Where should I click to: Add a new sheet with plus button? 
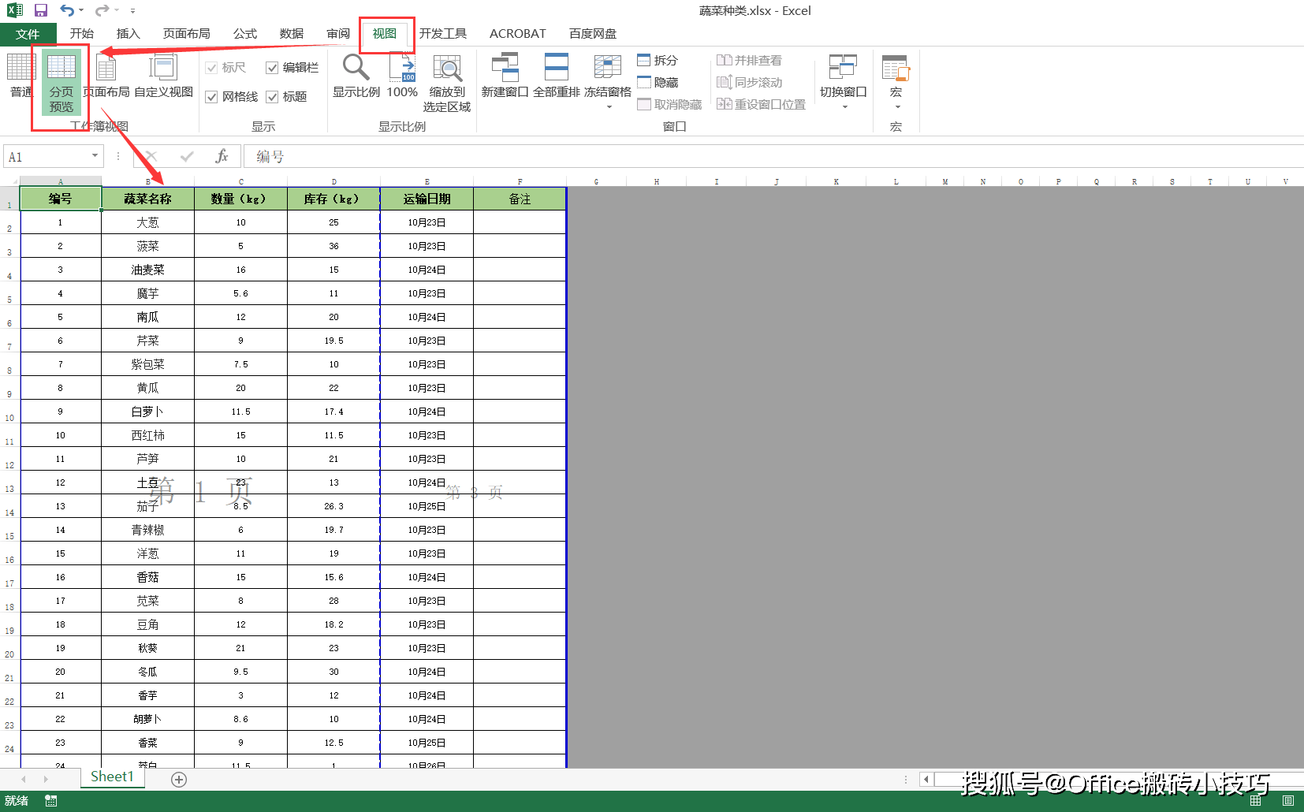click(179, 779)
